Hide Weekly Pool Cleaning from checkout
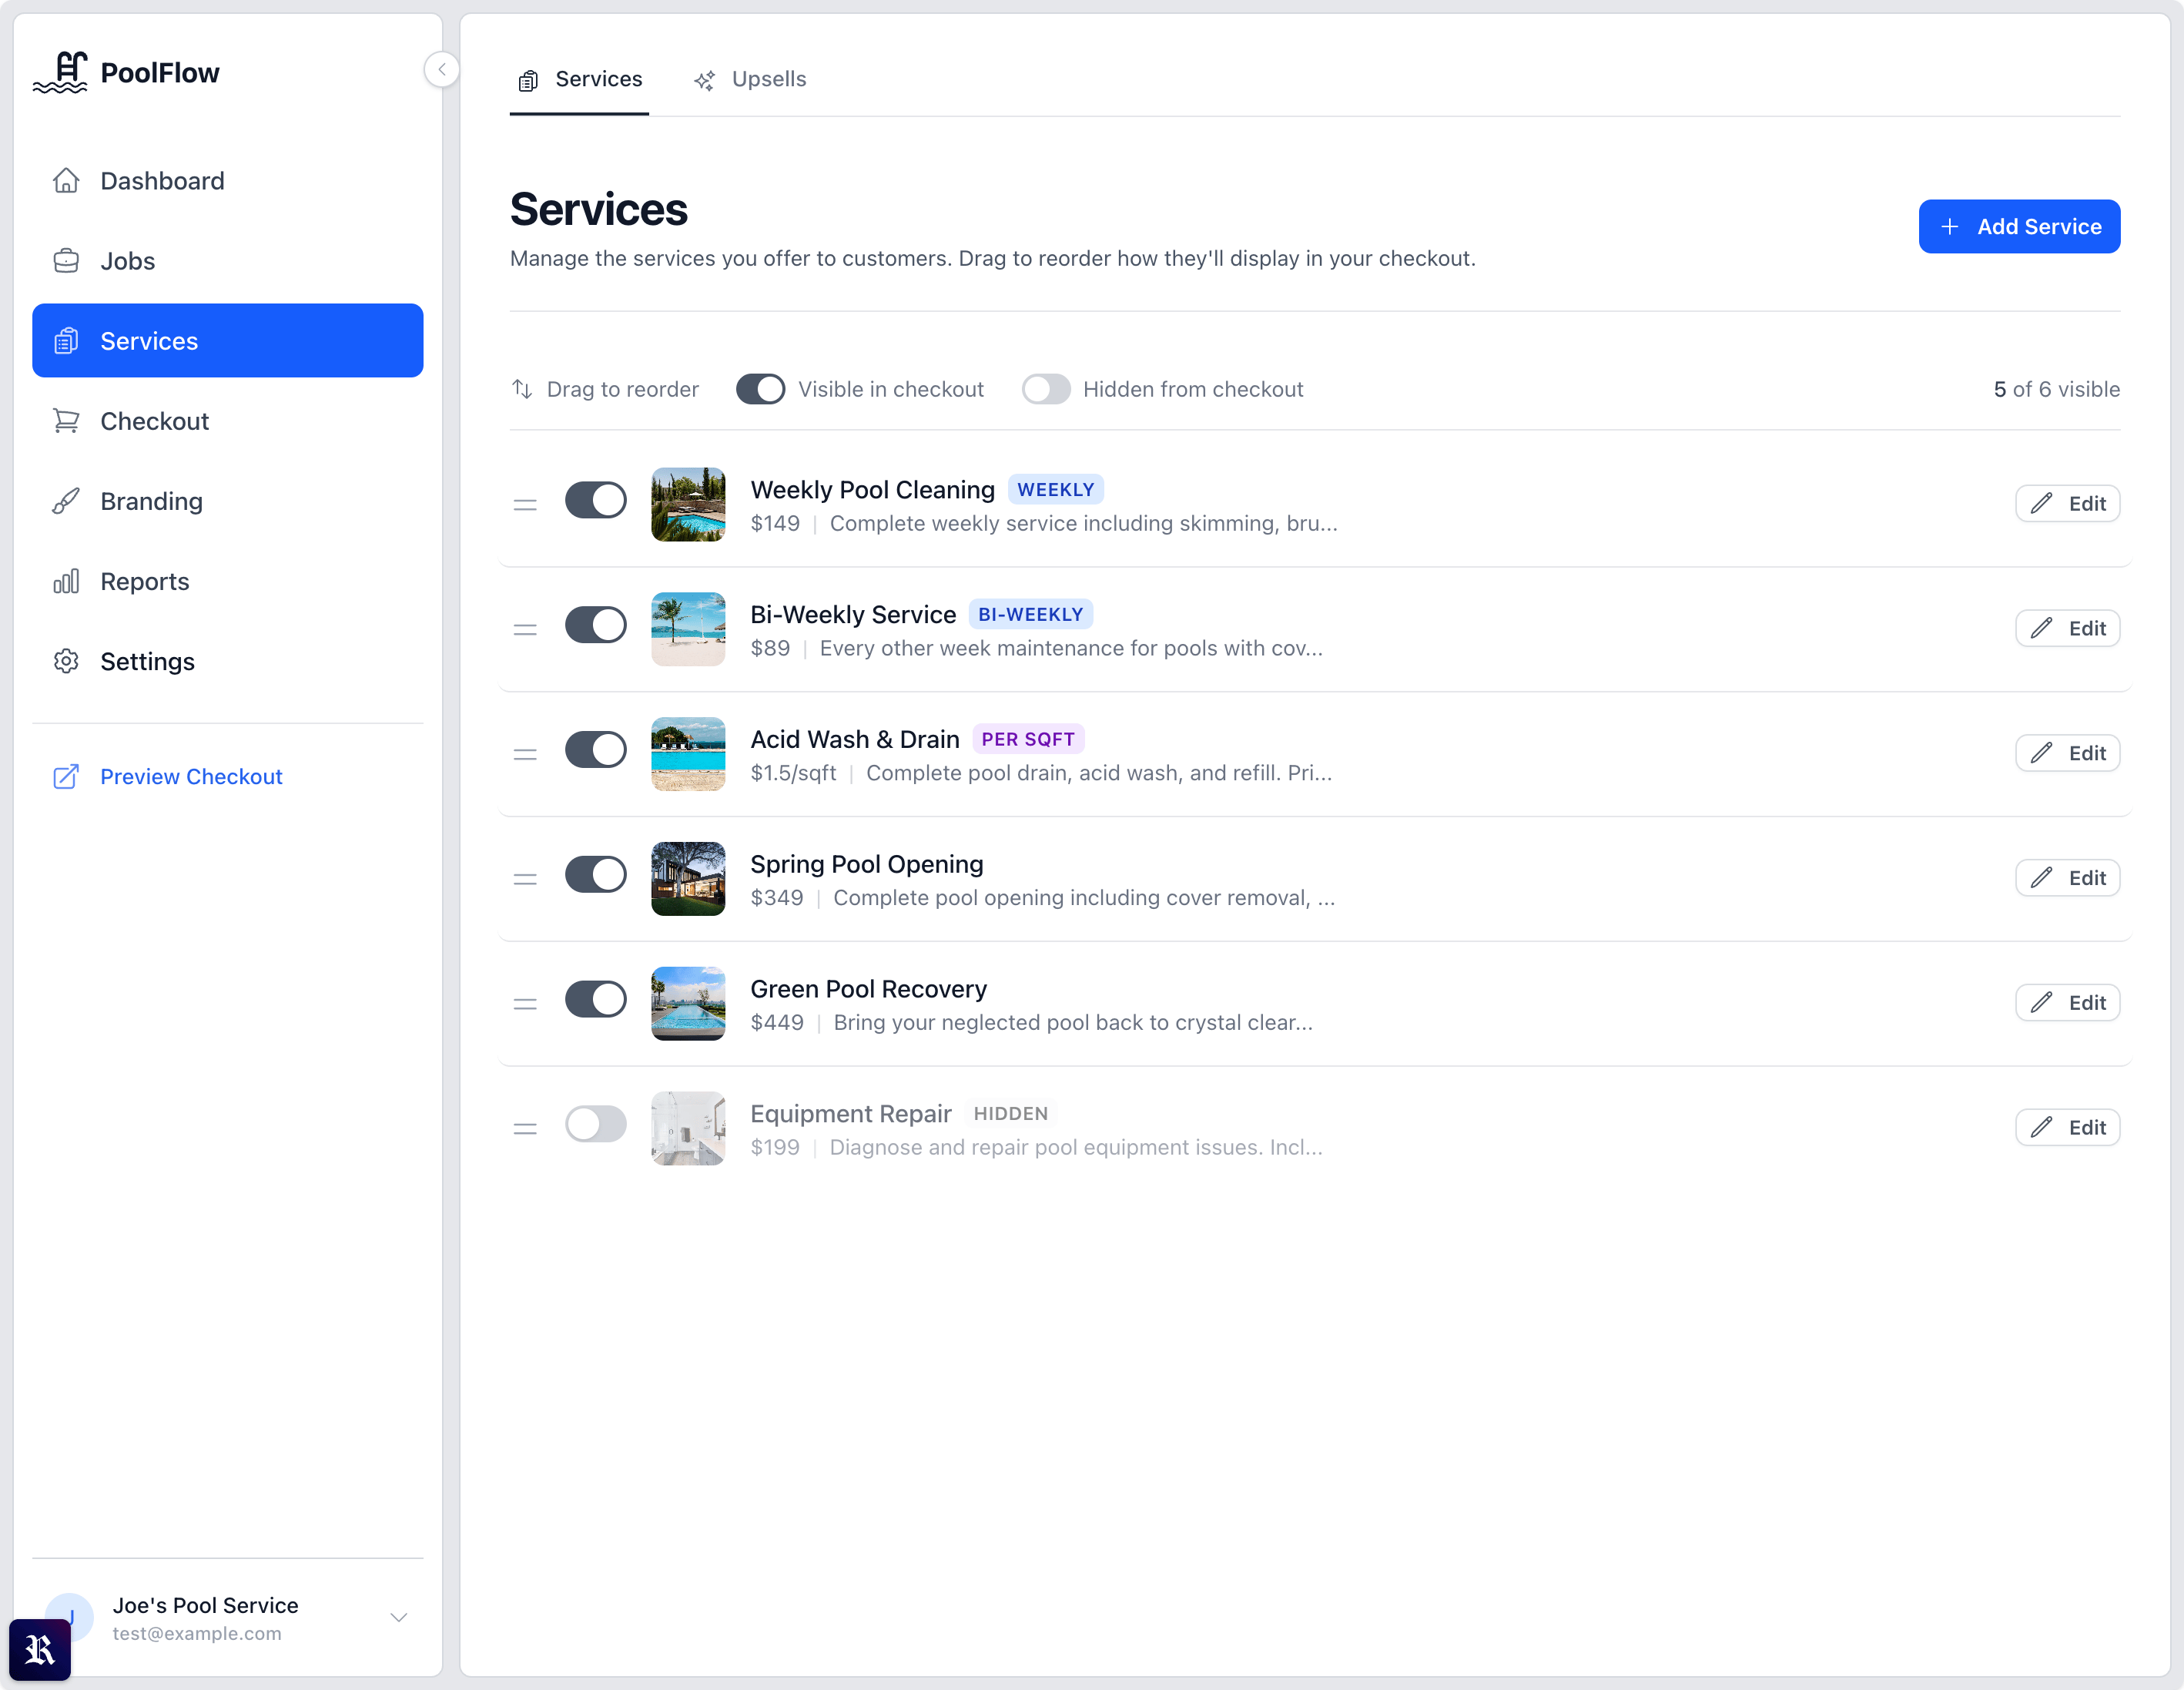This screenshot has width=2184, height=1690. (x=595, y=500)
